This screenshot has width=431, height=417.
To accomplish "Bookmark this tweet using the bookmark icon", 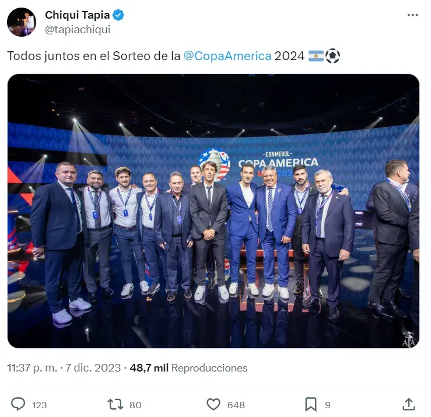I will tap(311, 404).
